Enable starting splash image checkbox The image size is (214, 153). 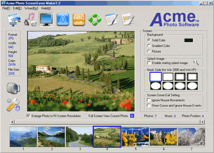149,63
